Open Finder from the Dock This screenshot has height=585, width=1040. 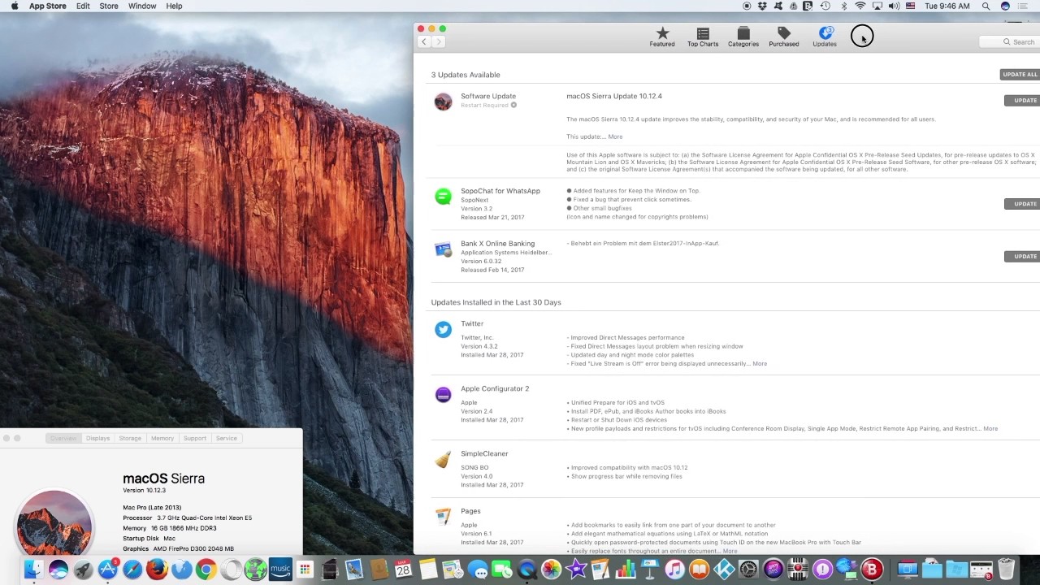pyautogui.click(x=34, y=569)
